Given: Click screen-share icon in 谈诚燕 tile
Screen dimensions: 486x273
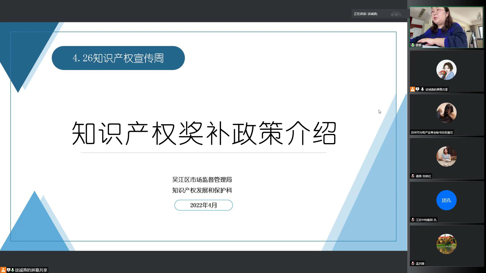Looking at the screenshot, I should (417, 89).
